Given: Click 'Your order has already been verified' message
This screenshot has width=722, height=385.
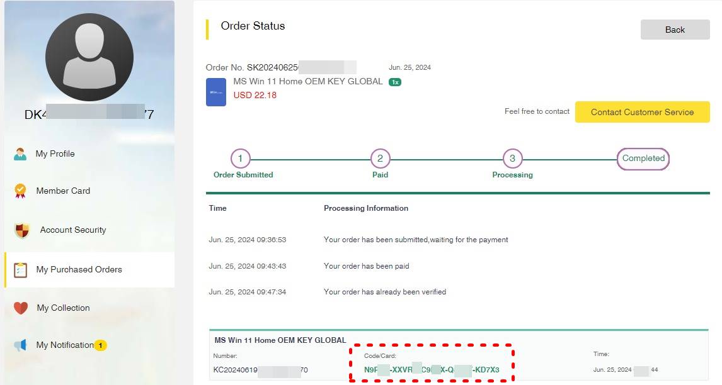Looking at the screenshot, I should pos(385,292).
